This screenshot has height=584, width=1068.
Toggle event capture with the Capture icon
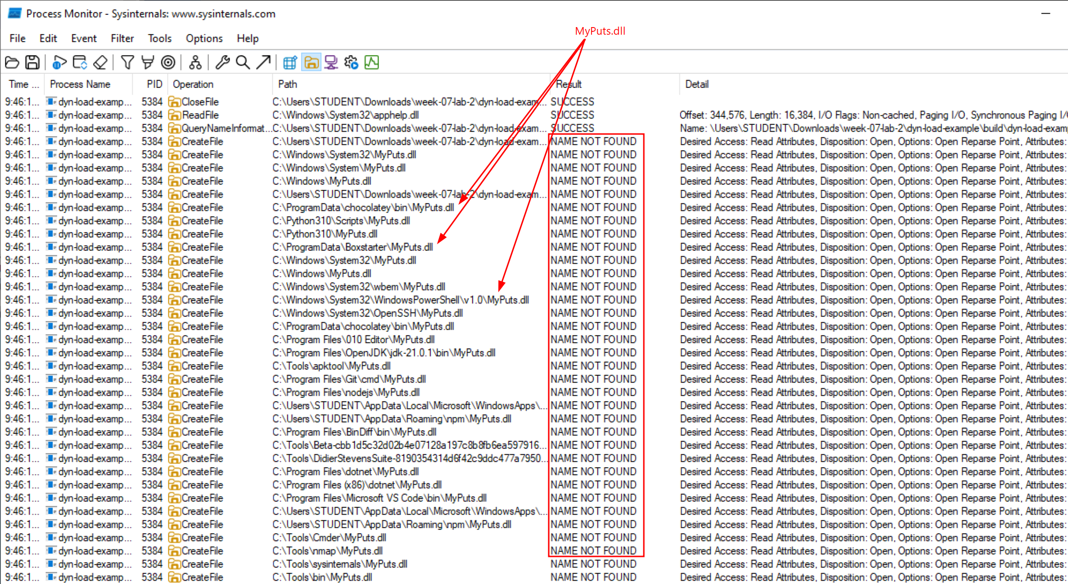(x=59, y=62)
